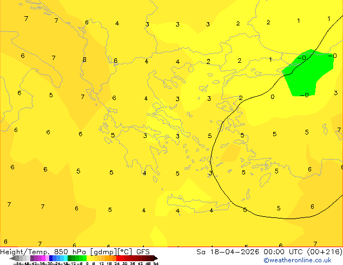Pick the dark blue legend swatch

pos(51,258)
